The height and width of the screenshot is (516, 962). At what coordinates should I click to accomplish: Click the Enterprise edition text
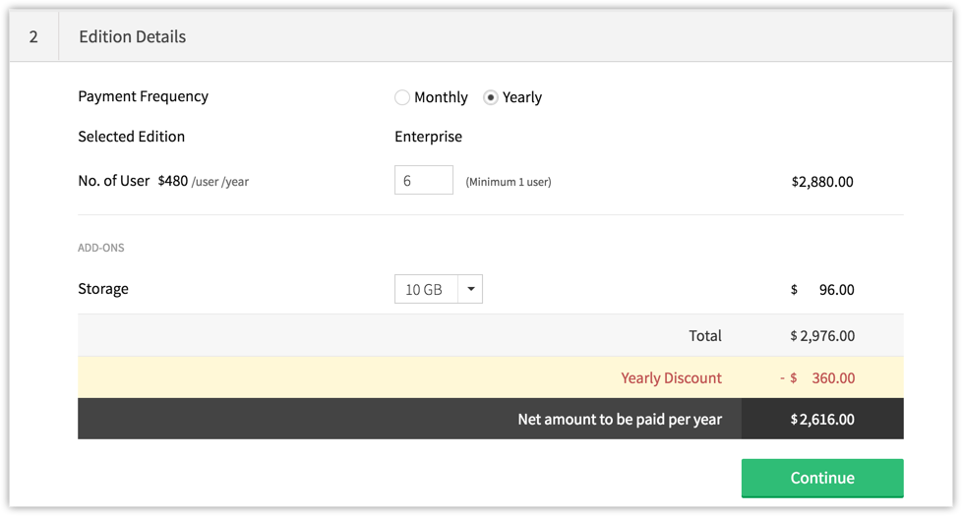click(x=428, y=137)
